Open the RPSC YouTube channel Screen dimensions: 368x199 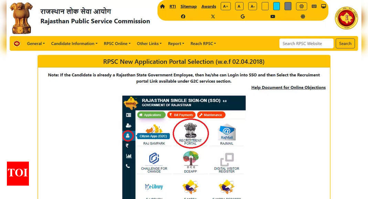273,16
